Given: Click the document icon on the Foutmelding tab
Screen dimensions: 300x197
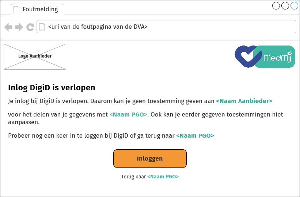Looking at the screenshot, I should (x=16, y=9).
